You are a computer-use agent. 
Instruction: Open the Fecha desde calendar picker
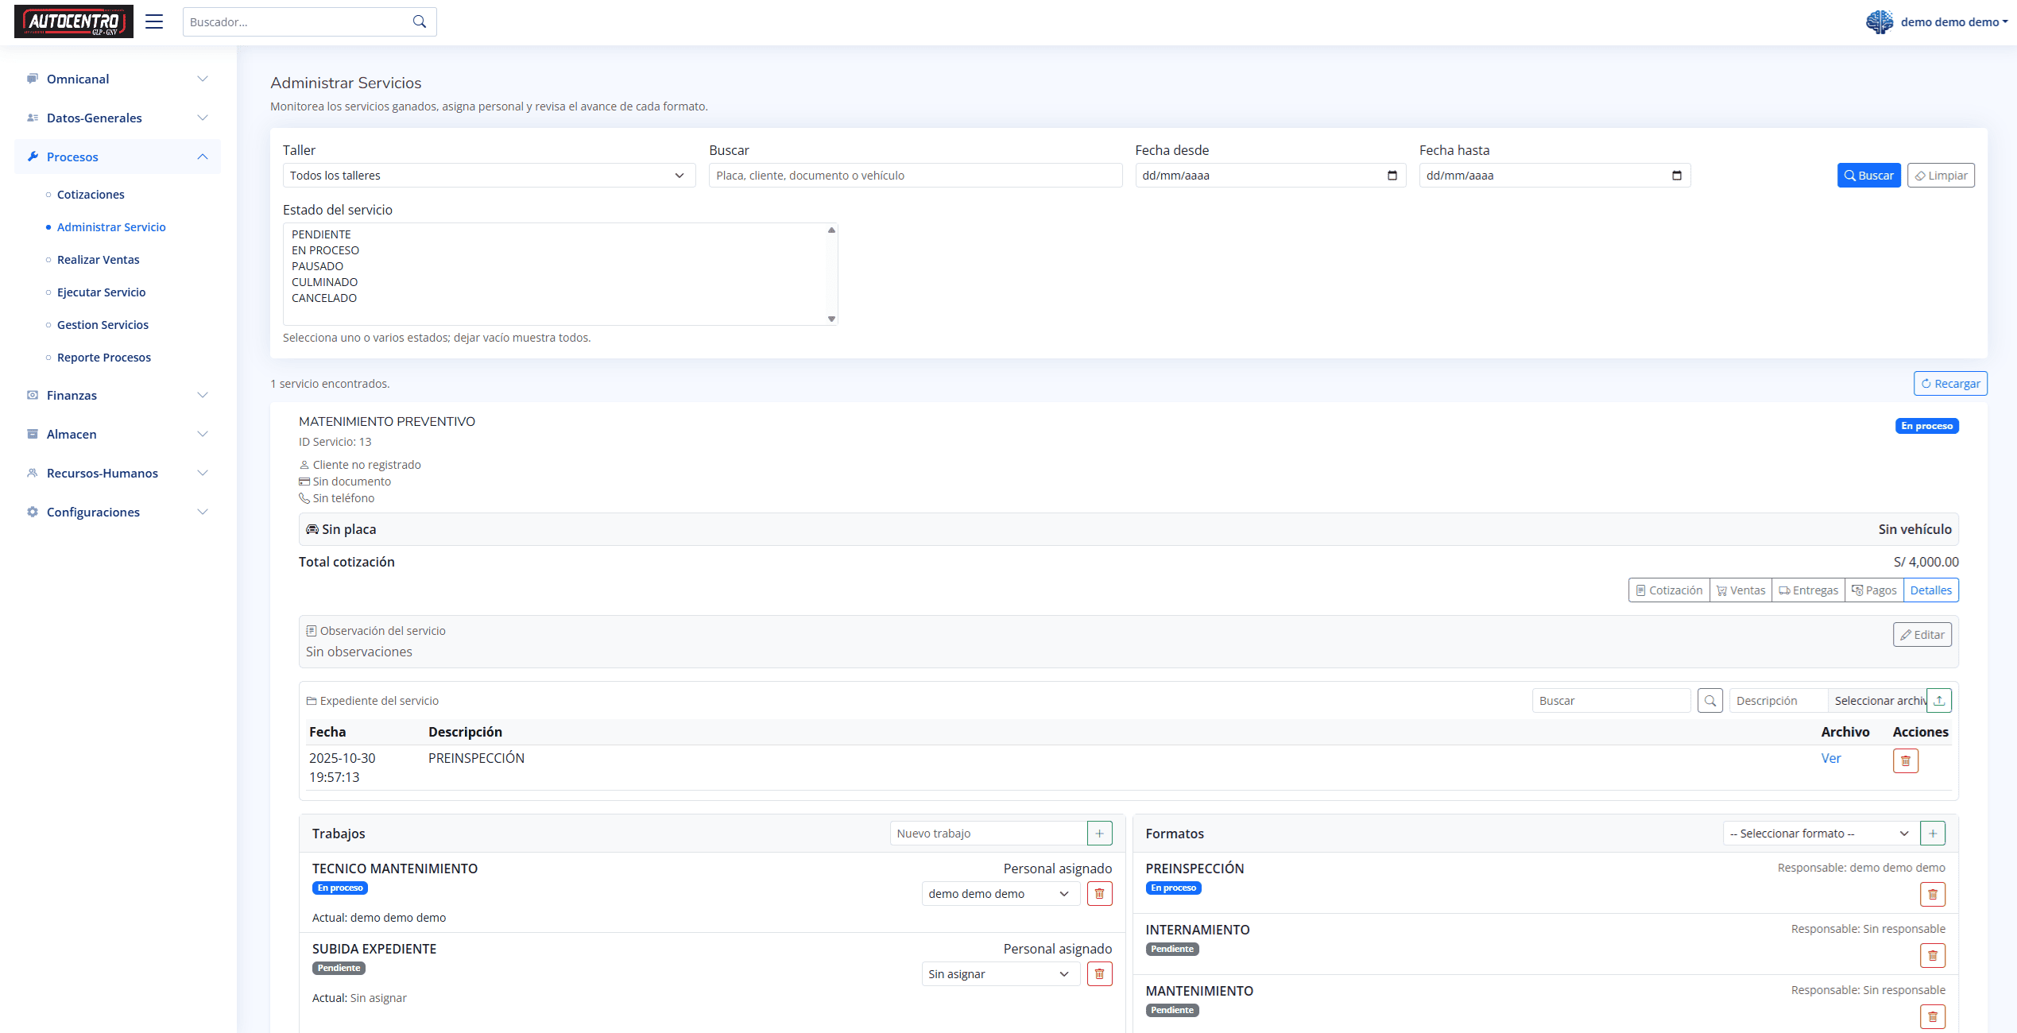point(1392,175)
